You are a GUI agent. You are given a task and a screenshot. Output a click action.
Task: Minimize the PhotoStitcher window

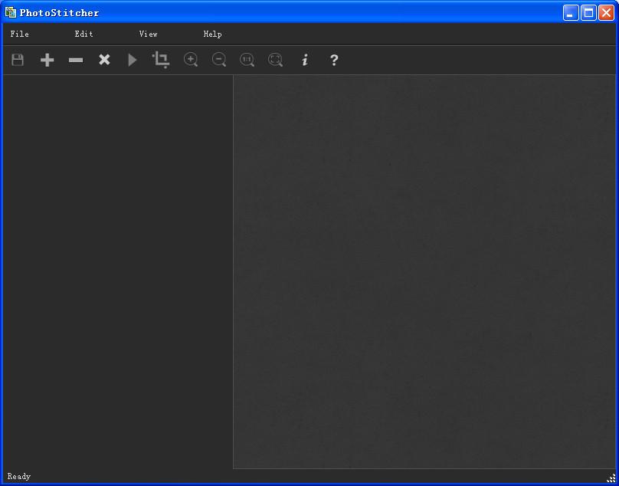point(571,12)
